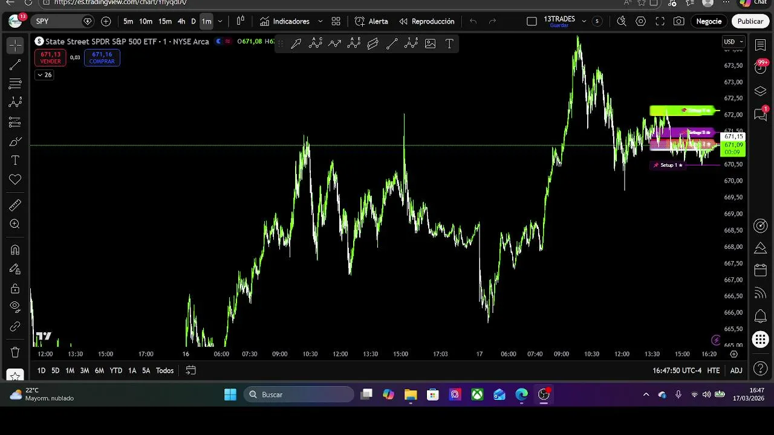
Task: Select the brush drawing tool
Action: click(15, 141)
